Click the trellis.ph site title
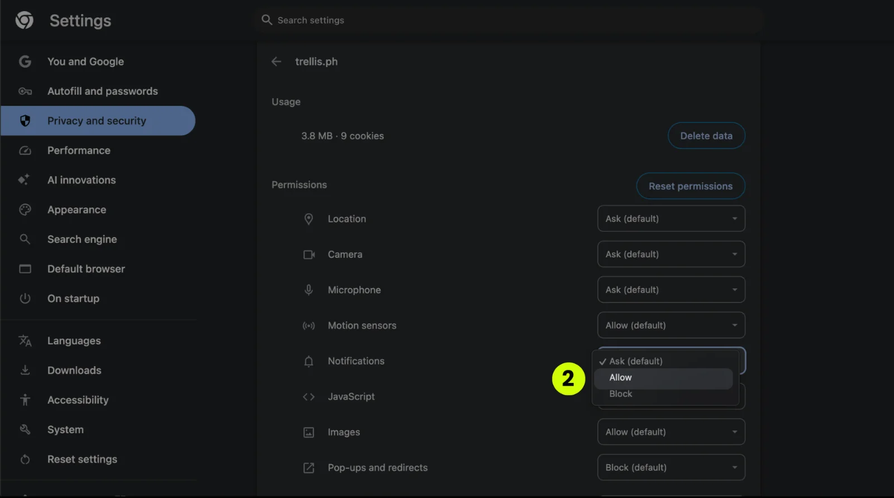The height and width of the screenshot is (498, 894). point(316,61)
